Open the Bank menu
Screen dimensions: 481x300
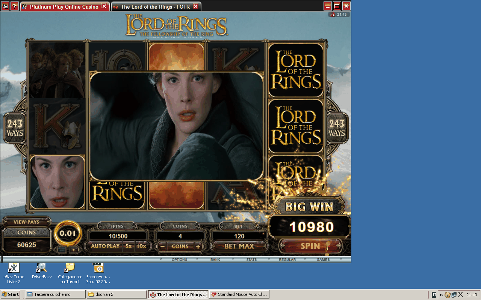tap(215, 259)
